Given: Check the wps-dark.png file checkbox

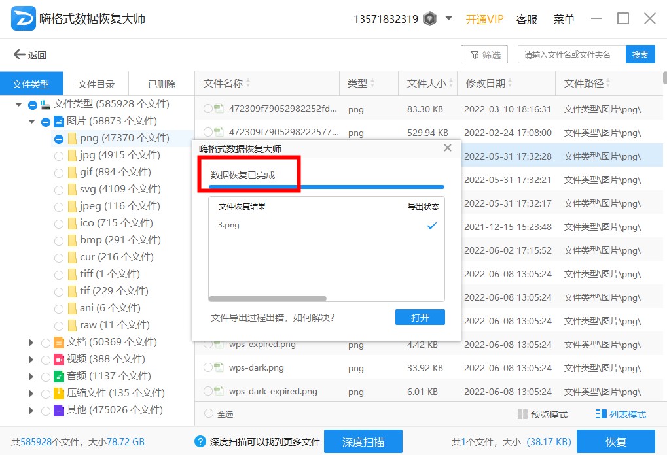Looking at the screenshot, I should tap(207, 367).
